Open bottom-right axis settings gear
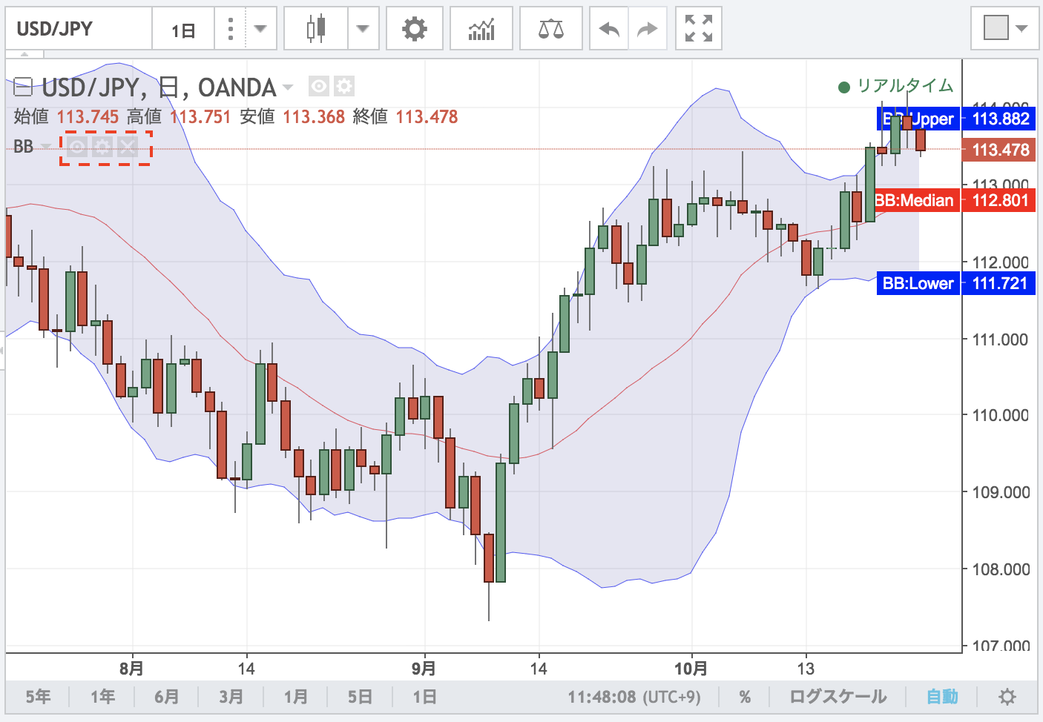Screen dimensions: 1043x722 (x=1007, y=697)
